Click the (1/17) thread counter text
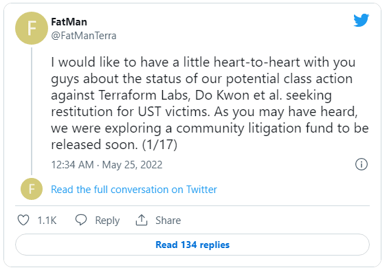This screenshot has height=270, width=389. (x=159, y=144)
